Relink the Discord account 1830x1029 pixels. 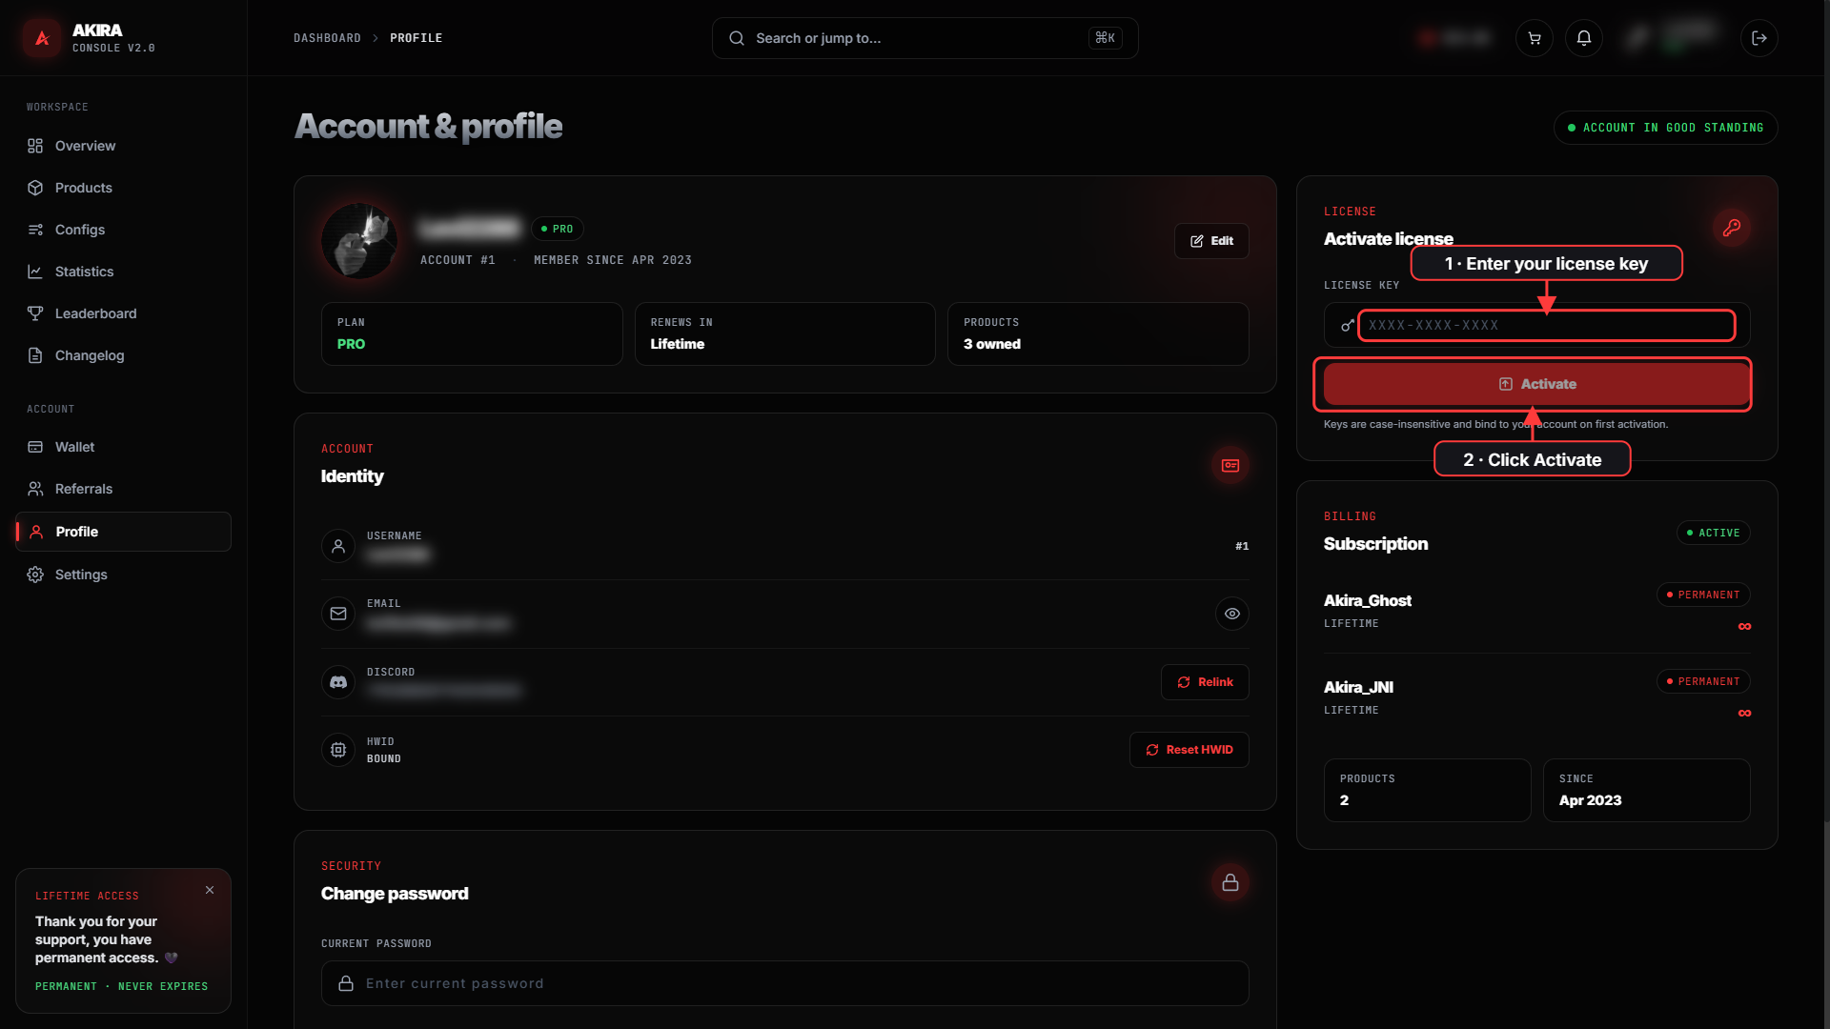pyautogui.click(x=1205, y=682)
